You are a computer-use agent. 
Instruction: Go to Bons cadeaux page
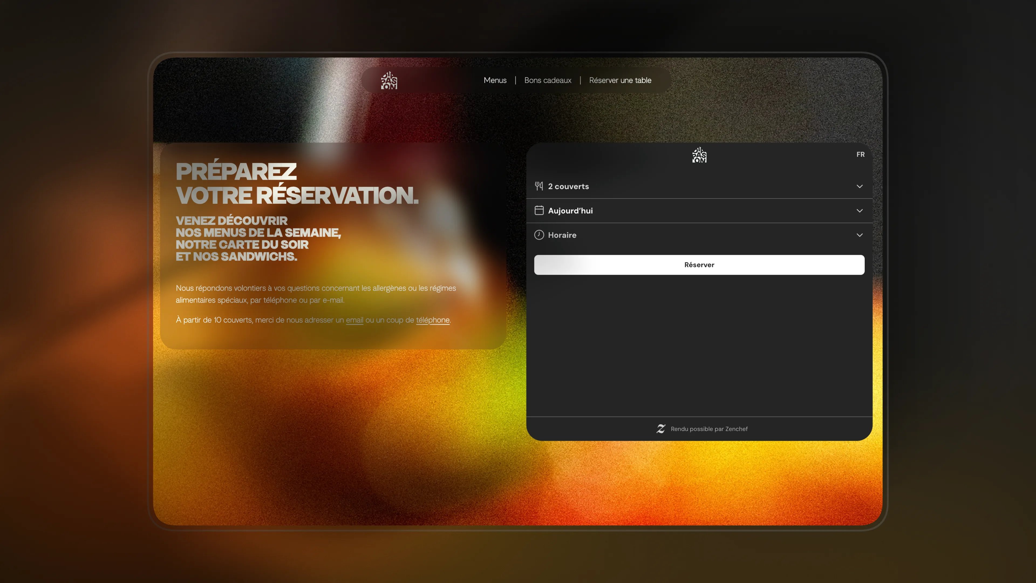tap(548, 80)
